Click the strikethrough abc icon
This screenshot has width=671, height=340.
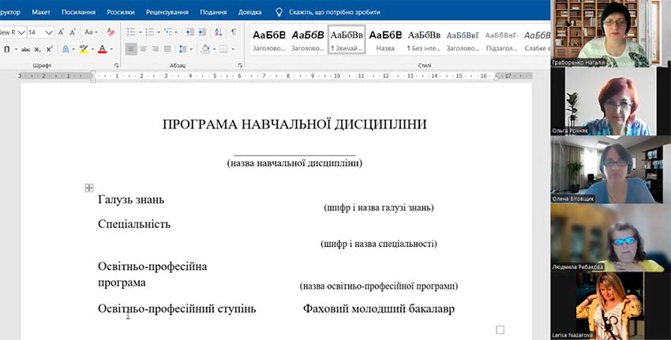[x=24, y=49]
